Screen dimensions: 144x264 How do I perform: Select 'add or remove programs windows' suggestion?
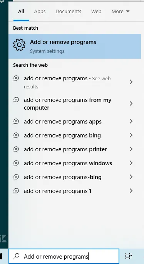tap(75, 163)
